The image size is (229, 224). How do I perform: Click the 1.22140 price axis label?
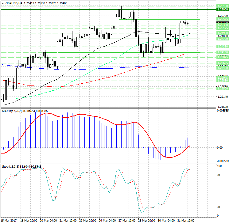(222, 97)
